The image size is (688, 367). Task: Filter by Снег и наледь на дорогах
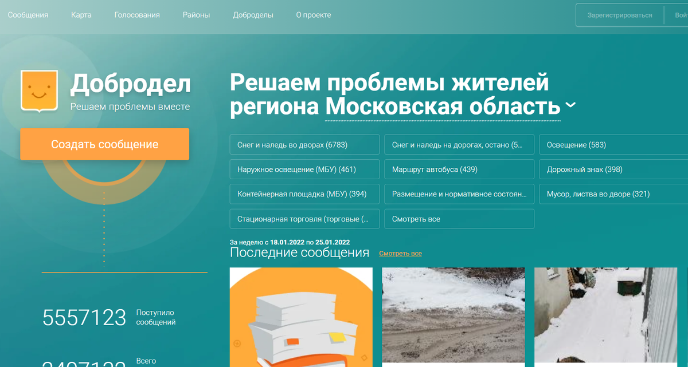(x=459, y=145)
